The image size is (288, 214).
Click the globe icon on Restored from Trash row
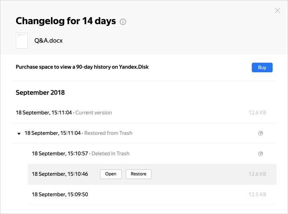pos(260,133)
